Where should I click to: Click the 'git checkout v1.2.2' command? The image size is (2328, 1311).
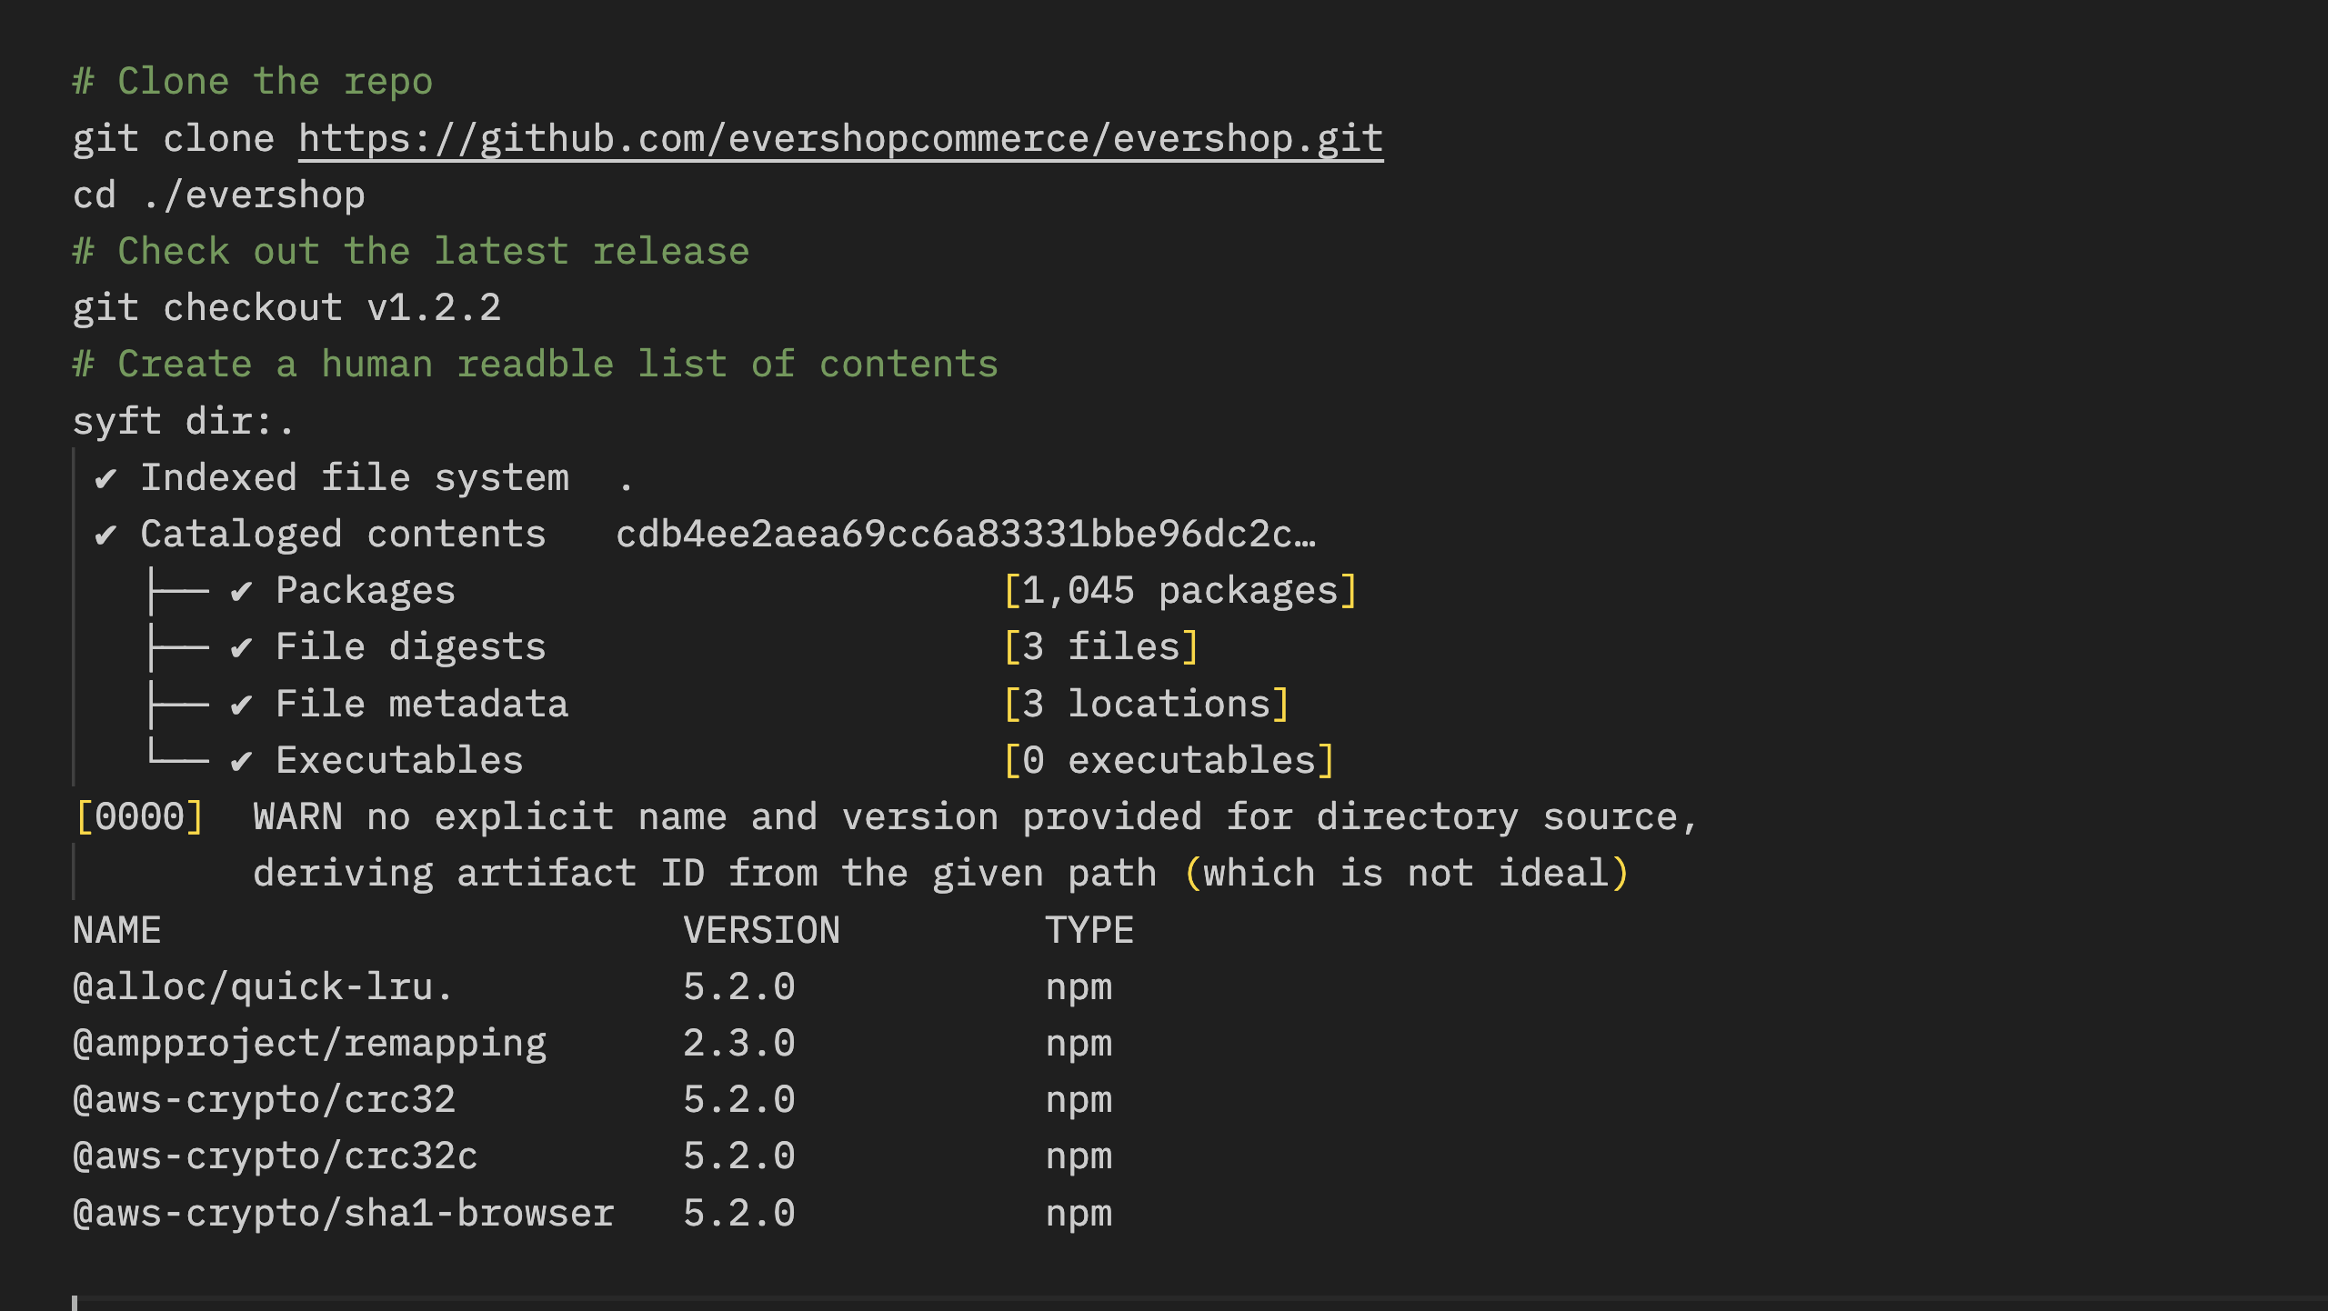pyautogui.click(x=286, y=308)
